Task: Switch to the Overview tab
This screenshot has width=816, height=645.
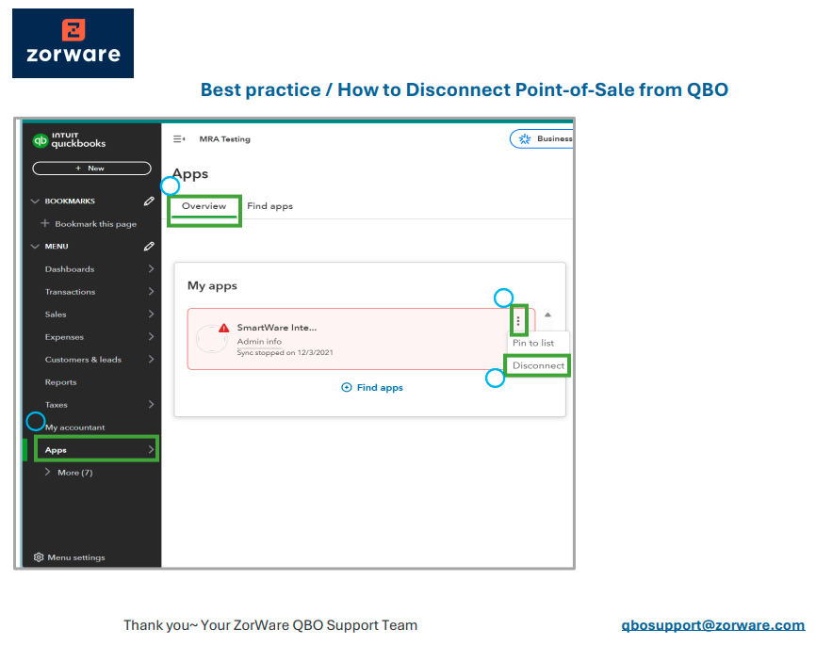Action: tap(204, 206)
